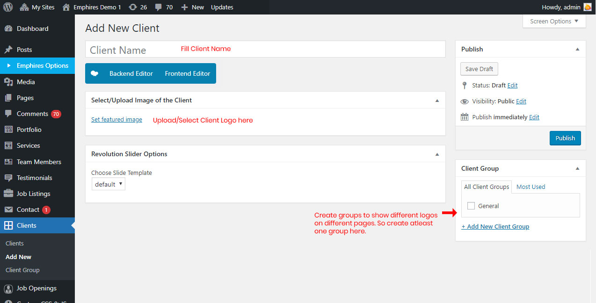
Task: Click the Portfolio icon in sidebar
Action: [x=8, y=130]
